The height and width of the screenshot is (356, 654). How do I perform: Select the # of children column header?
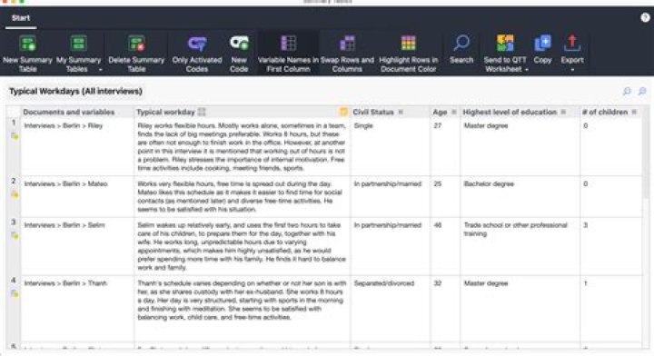click(610, 112)
